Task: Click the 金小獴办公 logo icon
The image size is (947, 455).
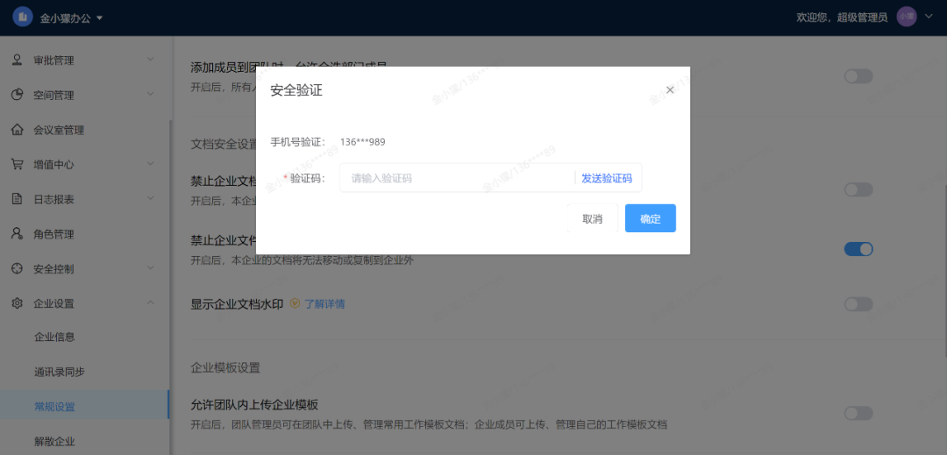Action: [22, 18]
